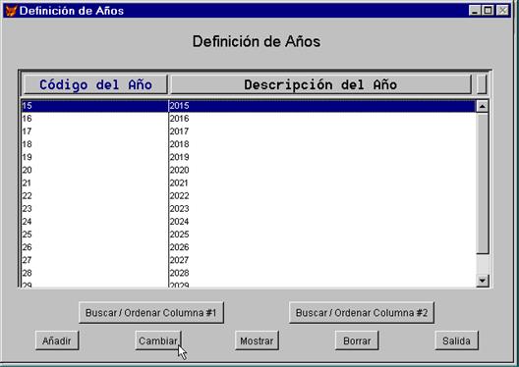Select the row with code 18
Screen dimensions: 519x367
(x=249, y=144)
